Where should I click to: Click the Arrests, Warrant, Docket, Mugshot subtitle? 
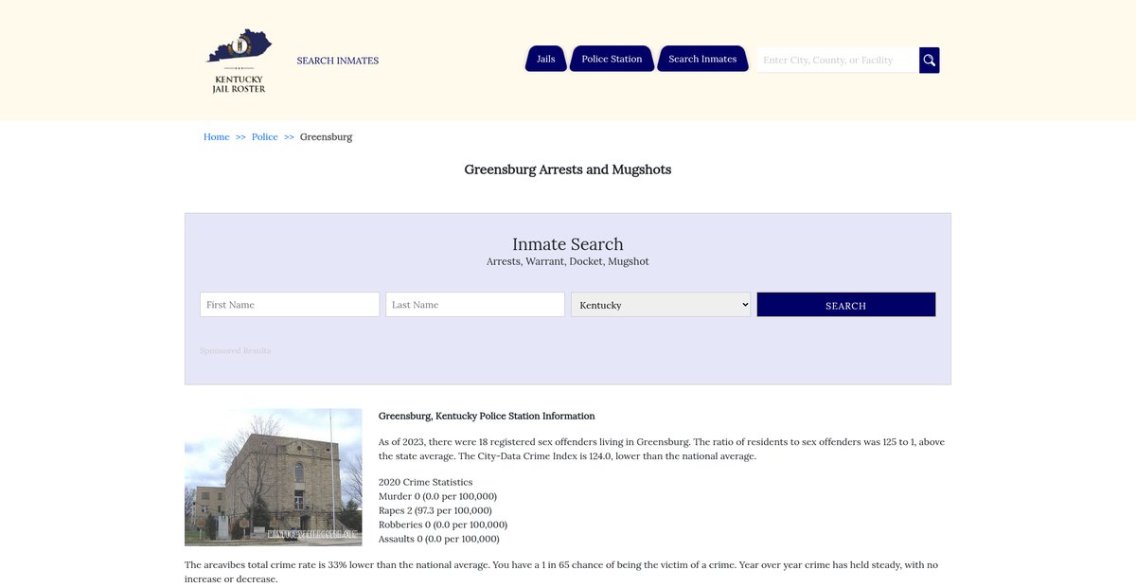pos(568,261)
